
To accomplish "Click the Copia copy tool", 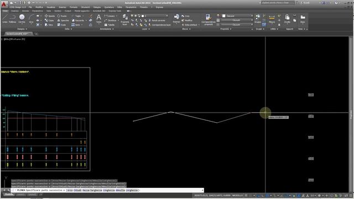I will click(x=49, y=20).
